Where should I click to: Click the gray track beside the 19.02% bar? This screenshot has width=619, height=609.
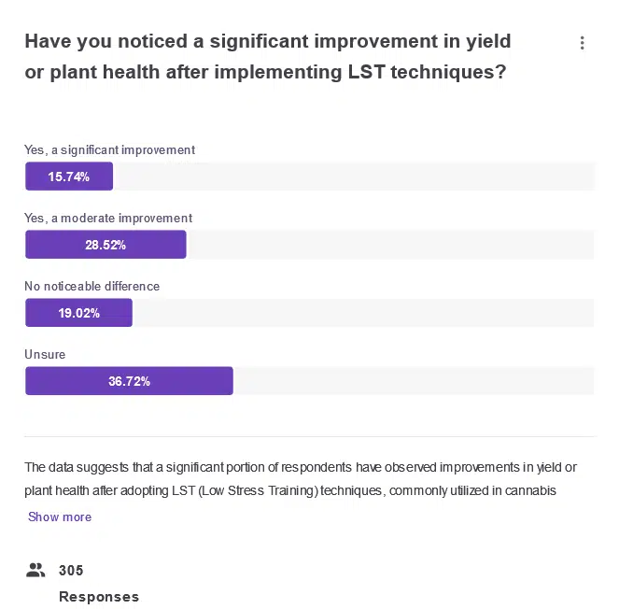coord(362,313)
